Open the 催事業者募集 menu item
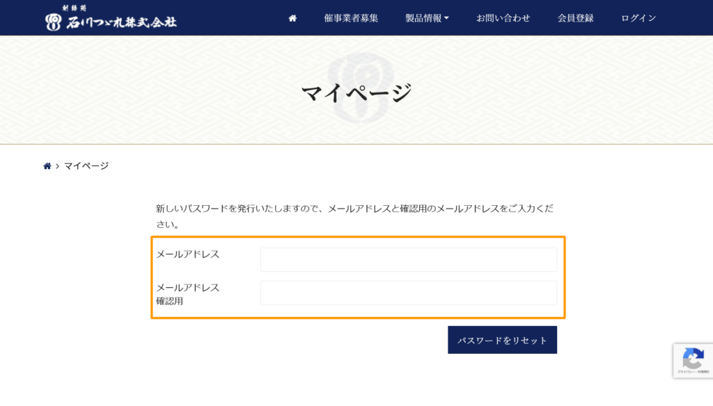Viewport: 713px width, 406px height. pyautogui.click(x=351, y=18)
